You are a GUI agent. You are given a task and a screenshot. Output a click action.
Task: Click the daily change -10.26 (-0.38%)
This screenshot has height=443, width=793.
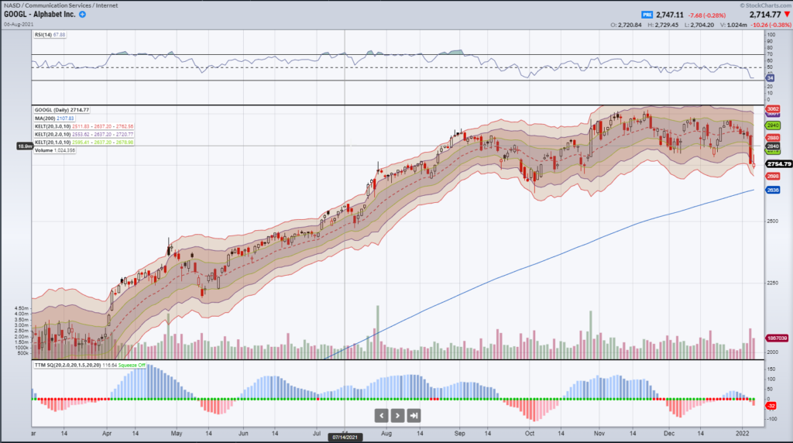pyautogui.click(x=771, y=25)
